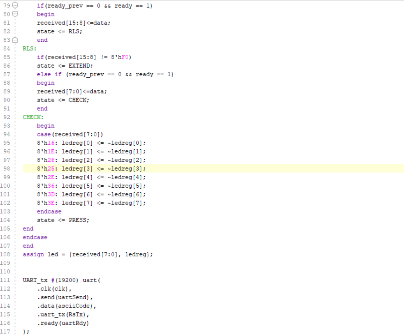Click the .ready(uartRdy) port connection

(x=63, y=323)
